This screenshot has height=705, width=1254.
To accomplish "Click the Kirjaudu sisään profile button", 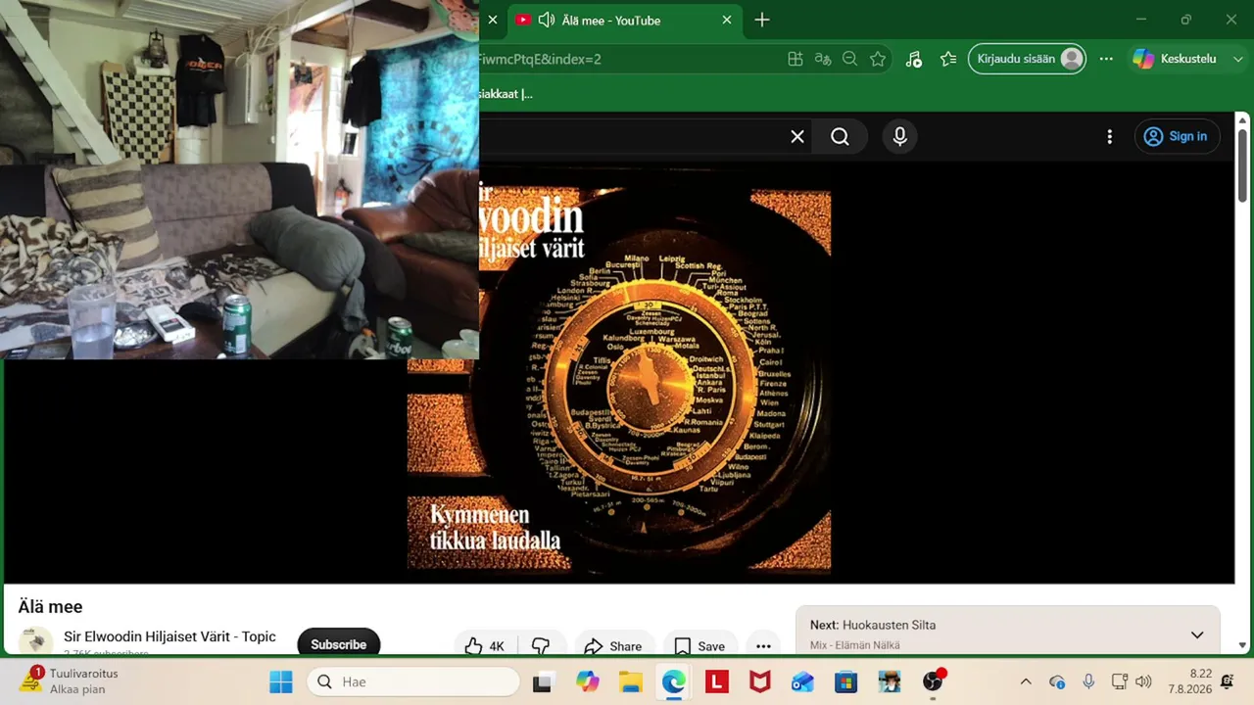I will tap(1027, 59).
